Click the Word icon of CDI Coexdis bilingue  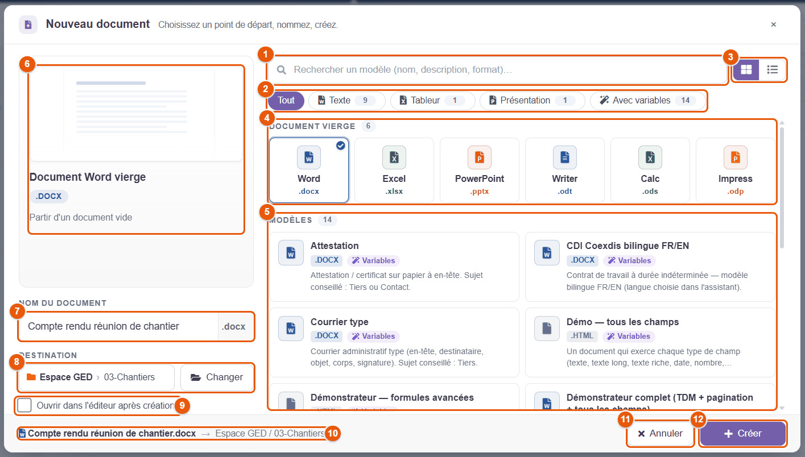[x=547, y=252]
